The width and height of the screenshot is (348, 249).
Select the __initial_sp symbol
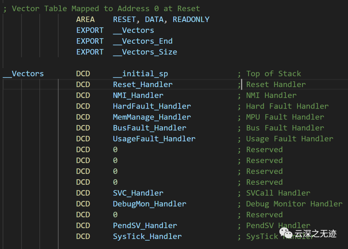pos(140,74)
